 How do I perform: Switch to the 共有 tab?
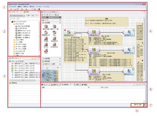click(x=26, y=12)
